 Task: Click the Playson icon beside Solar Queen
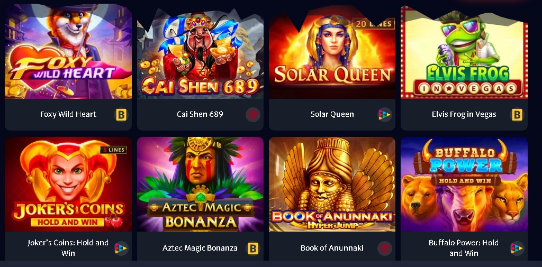tap(384, 114)
